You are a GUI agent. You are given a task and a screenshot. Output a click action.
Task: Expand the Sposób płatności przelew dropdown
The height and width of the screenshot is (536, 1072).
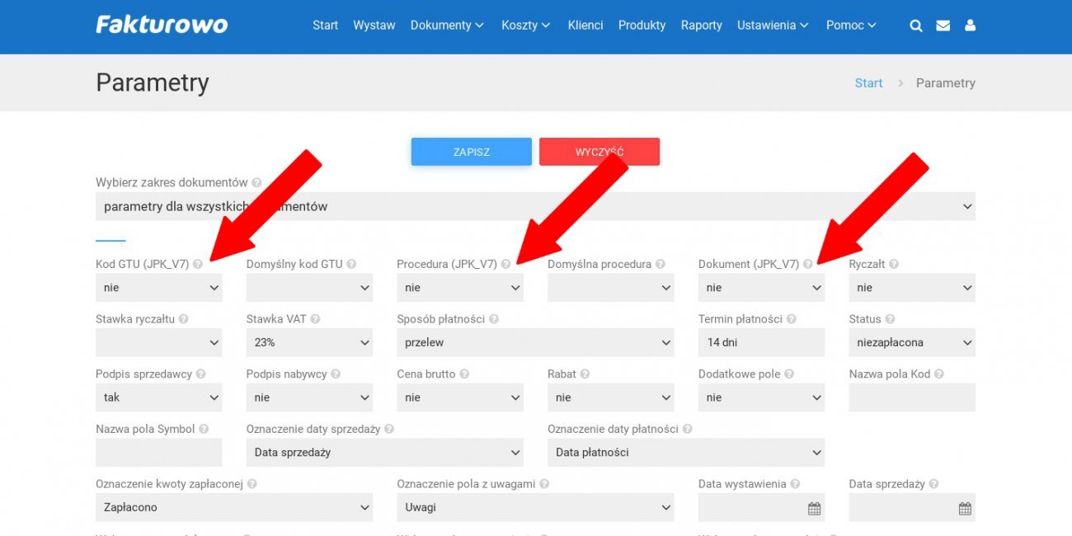(534, 342)
